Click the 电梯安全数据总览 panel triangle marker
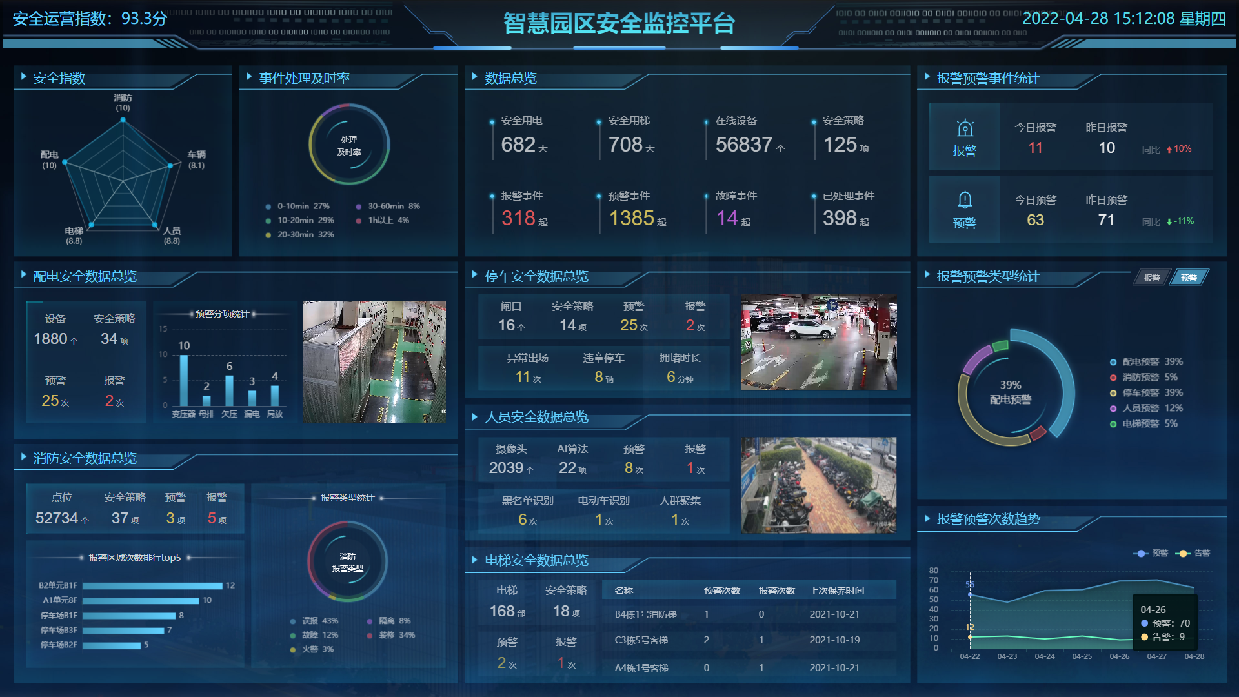This screenshot has height=697, width=1239. click(475, 560)
